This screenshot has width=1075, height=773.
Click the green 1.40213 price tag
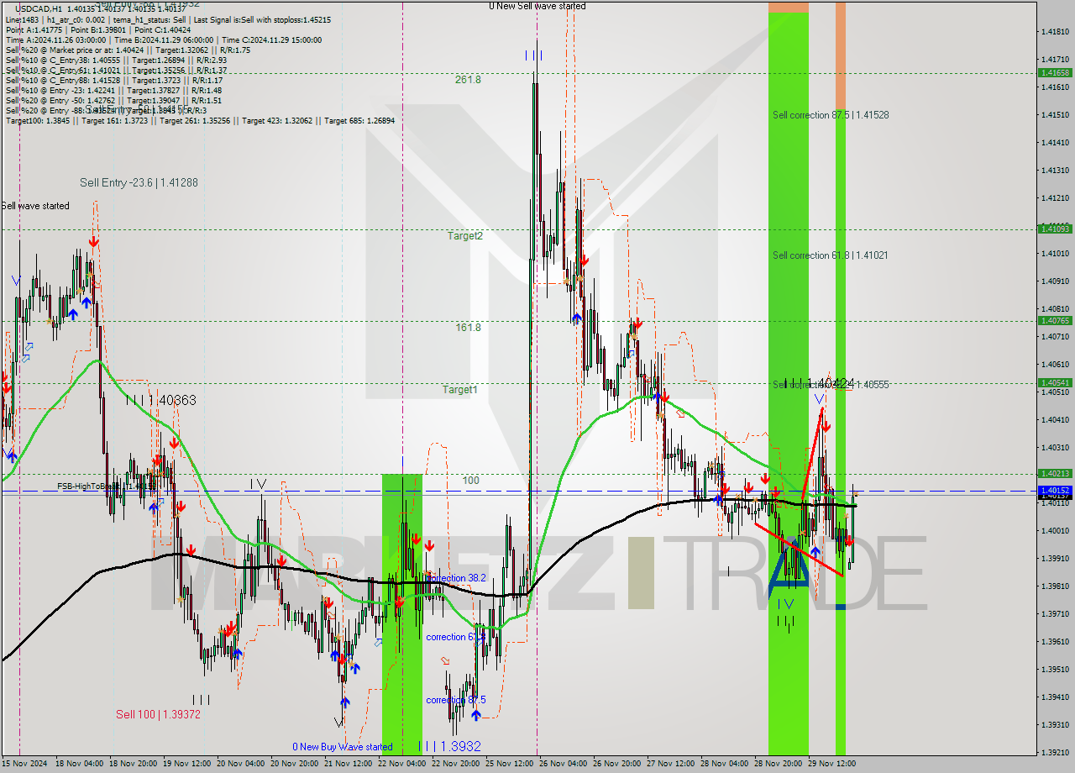pyautogui.click(x=1055, y=473)
